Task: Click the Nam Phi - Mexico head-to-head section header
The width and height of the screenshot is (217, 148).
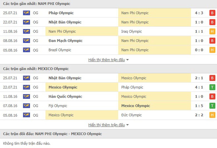Action: coord(53,134)
